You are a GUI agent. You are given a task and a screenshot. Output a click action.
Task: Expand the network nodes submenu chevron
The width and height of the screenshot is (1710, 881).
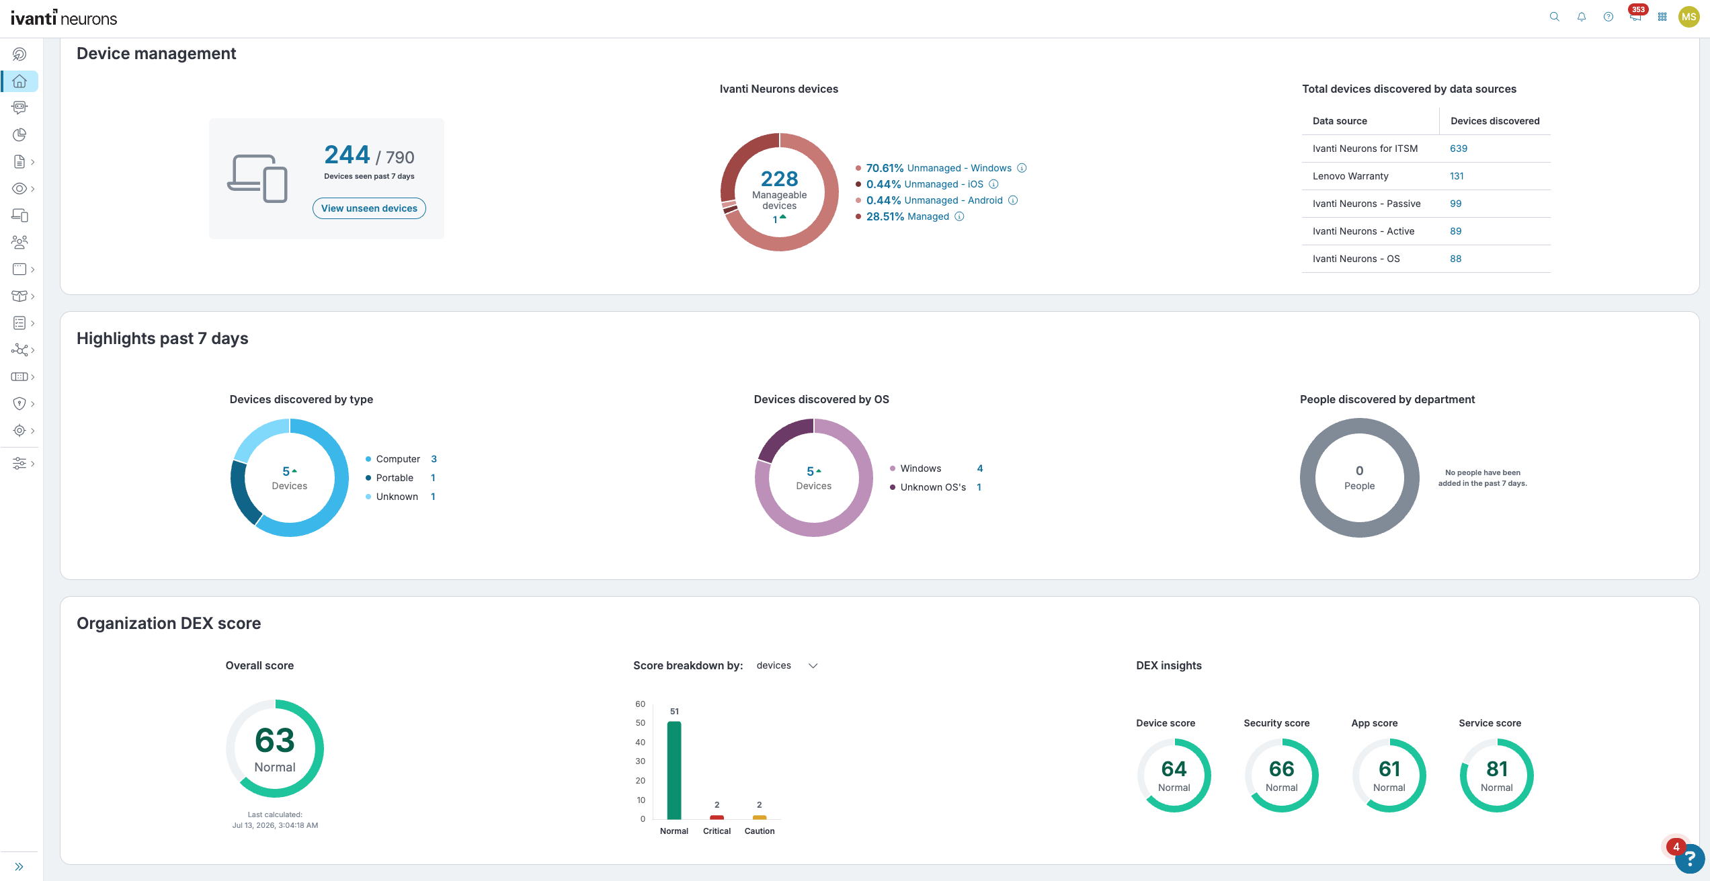[x=32, y=350]
